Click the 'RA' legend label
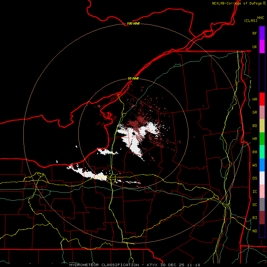This screenshot has width=267, height=267. (x=255, y=152)
